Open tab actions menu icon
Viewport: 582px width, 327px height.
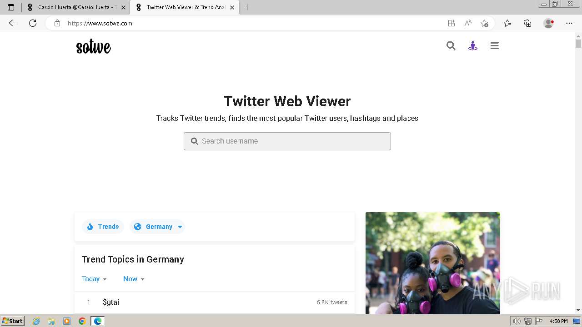click(11, 7)
